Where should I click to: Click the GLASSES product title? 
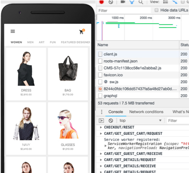point(68,145)
